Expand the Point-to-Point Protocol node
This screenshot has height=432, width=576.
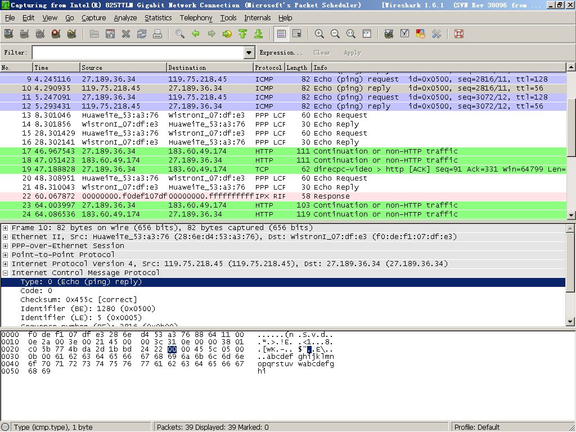[x=5, y=255]
